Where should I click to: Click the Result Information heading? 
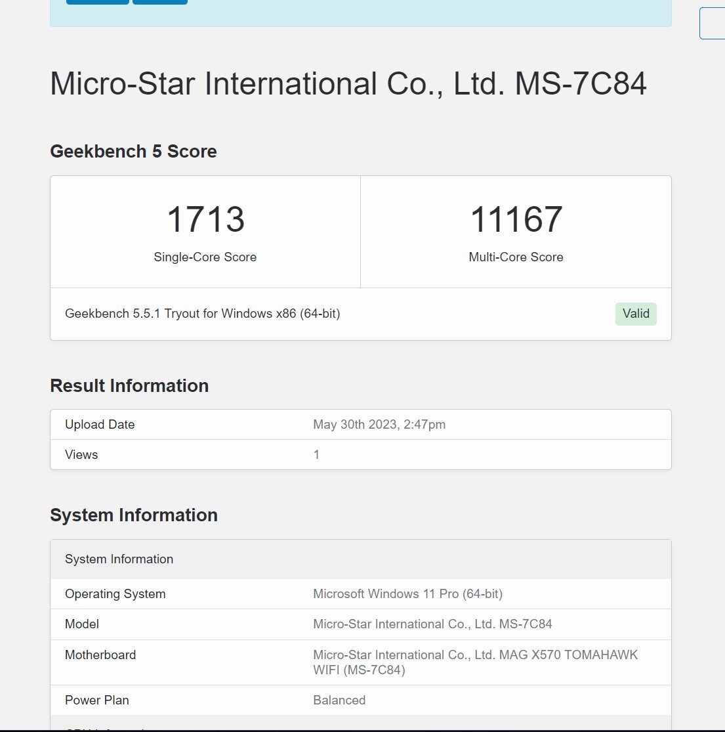point(129,385)
